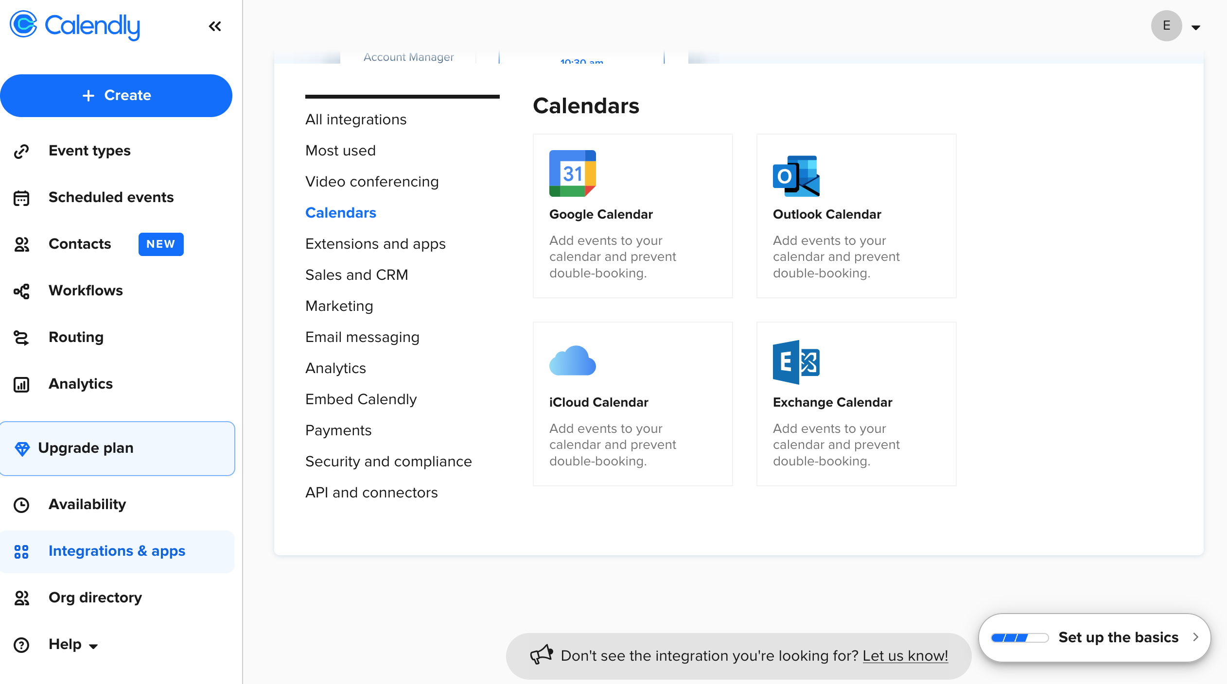Select Extensions and apps category
This screenshot has width=1227, height=684.
click(375, 244)
